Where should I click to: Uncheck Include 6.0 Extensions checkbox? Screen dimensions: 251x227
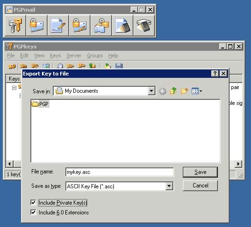(x=33, y=213)
